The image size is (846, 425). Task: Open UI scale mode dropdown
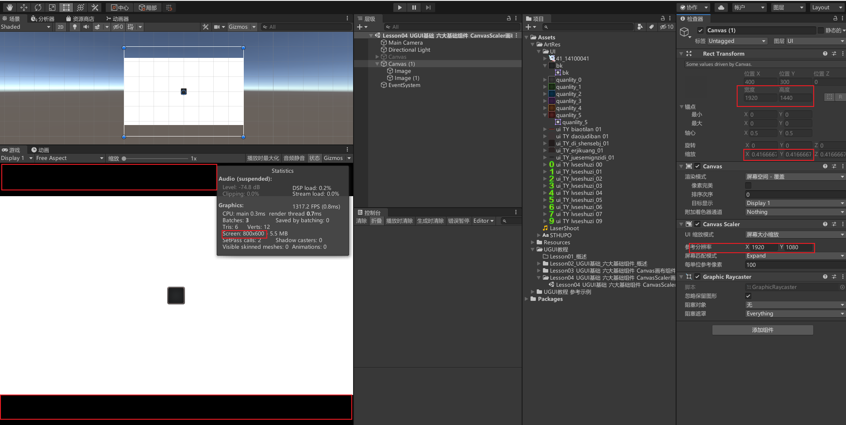[795, 235]
